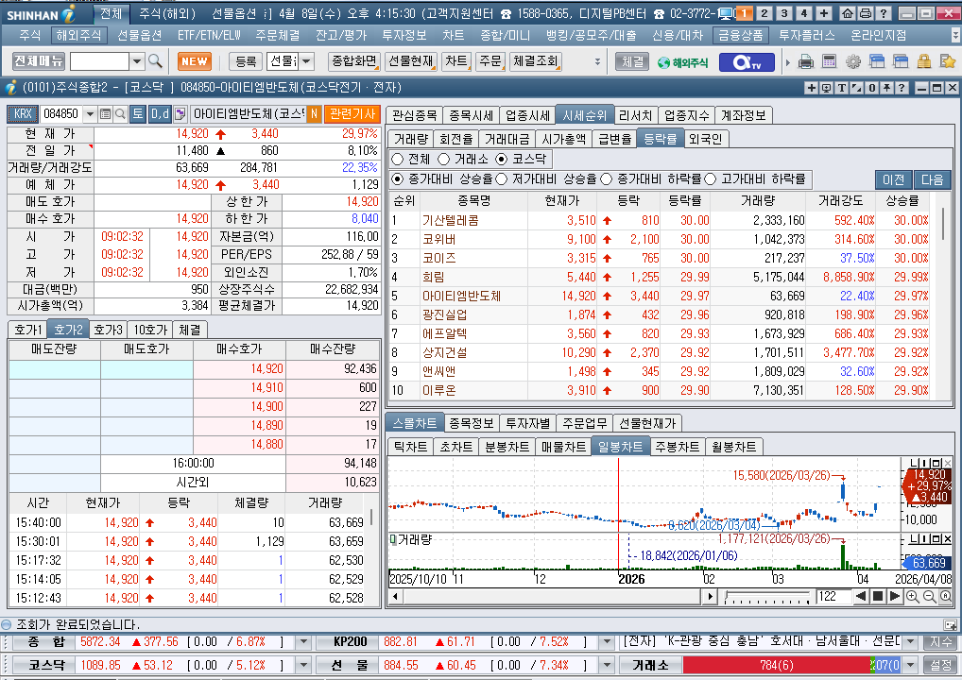Select the 코스닥 market radio button

click(502, 160)
